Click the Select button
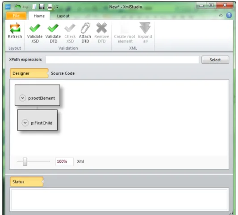Image resolution: width=238 pixels, height=215 pixels. 215,60
